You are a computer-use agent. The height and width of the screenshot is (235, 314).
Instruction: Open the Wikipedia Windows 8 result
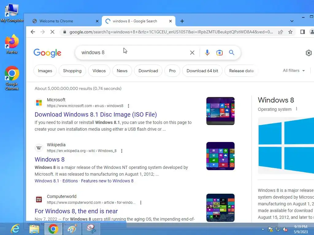pos(50,159)
